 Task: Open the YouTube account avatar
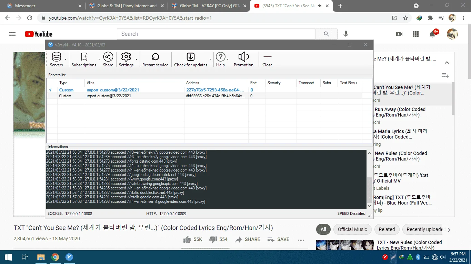452,34
